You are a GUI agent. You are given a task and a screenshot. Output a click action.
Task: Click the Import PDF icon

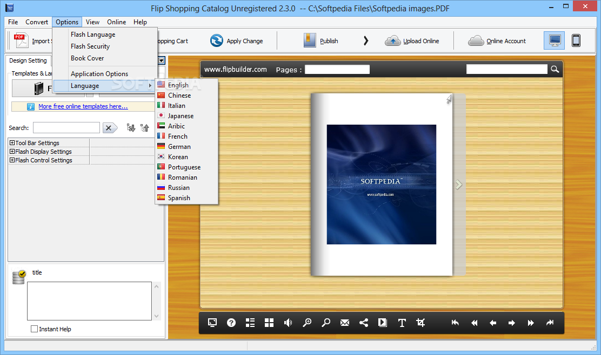[x=21, y=40]
